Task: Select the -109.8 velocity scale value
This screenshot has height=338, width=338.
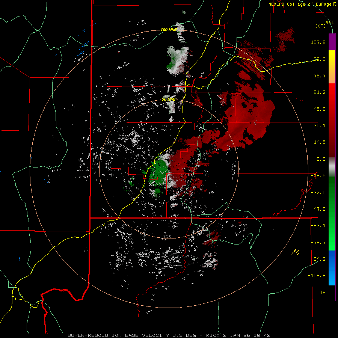Action: 317,276
